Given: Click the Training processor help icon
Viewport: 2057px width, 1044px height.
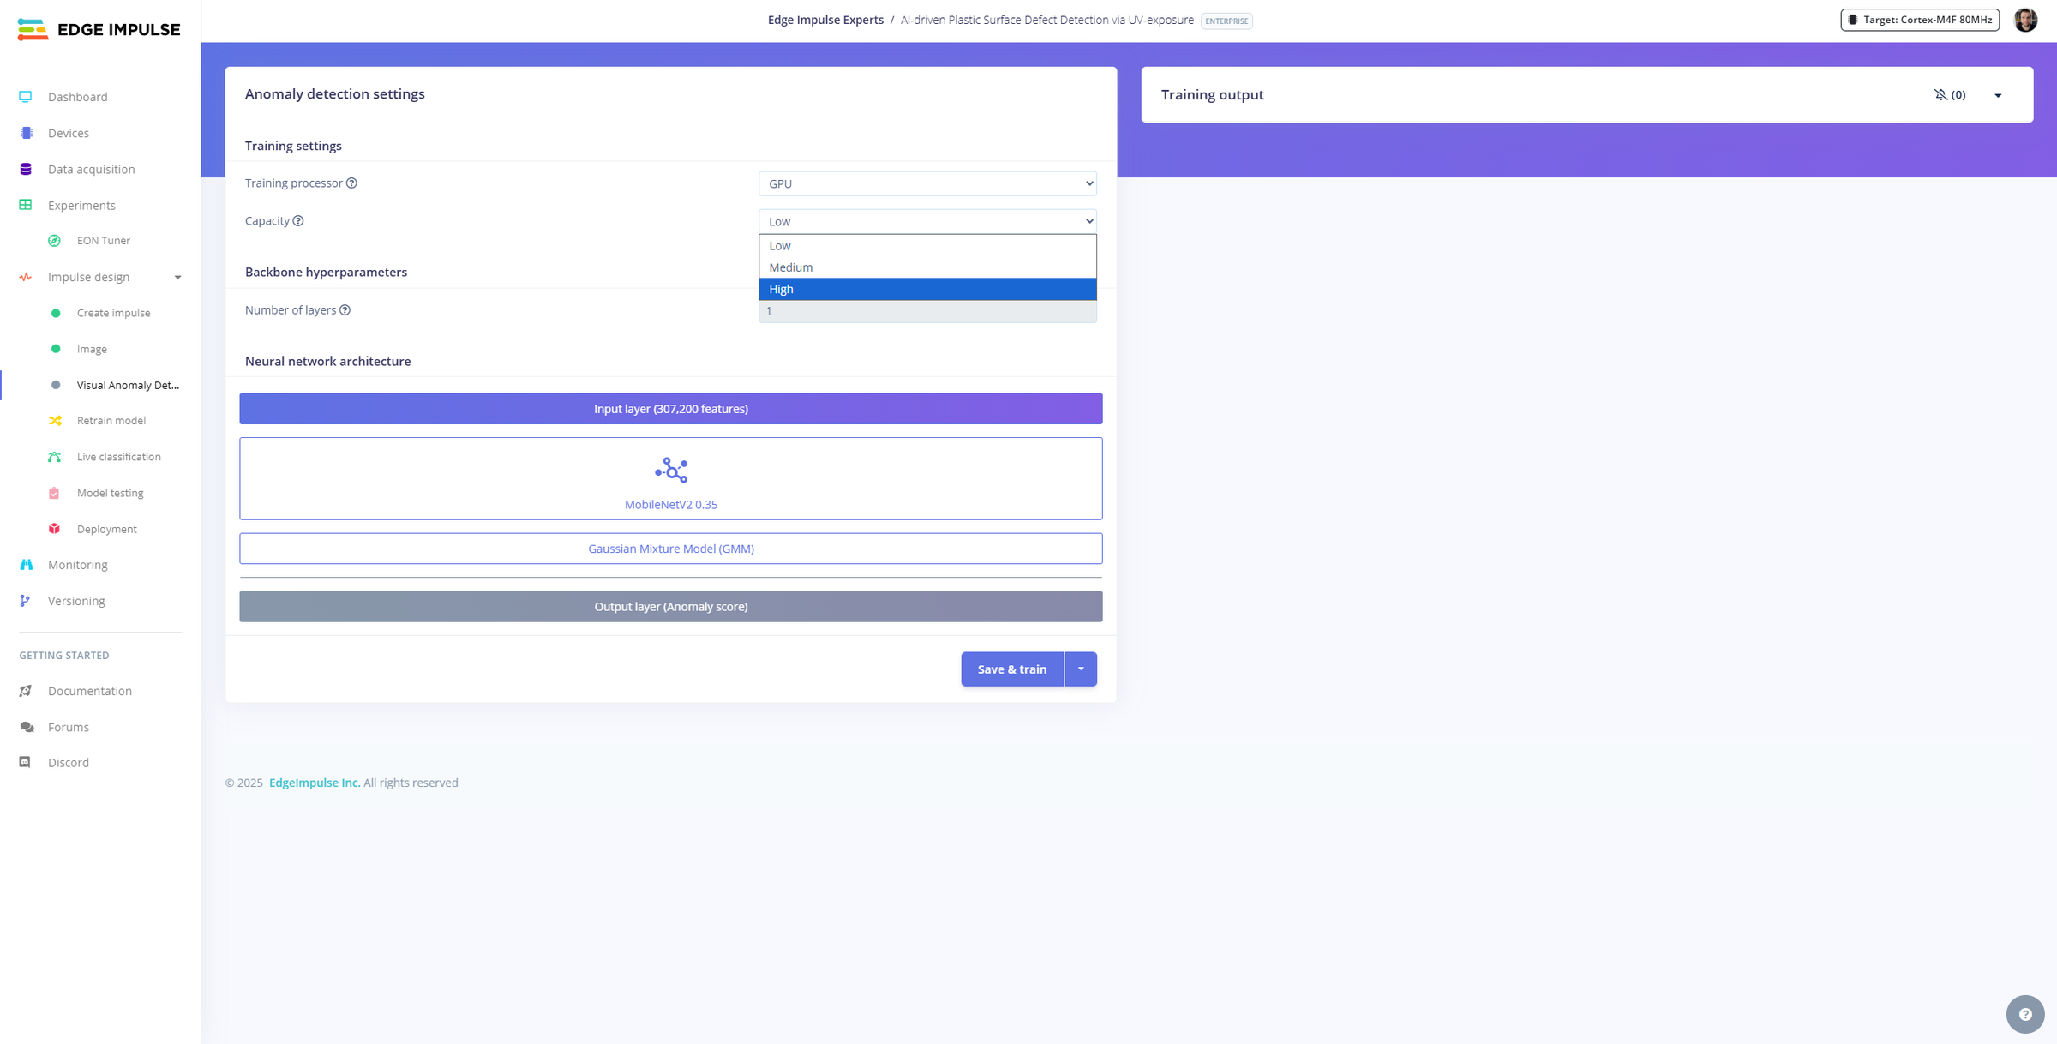Looking at the screenshot, I should 351,183.
